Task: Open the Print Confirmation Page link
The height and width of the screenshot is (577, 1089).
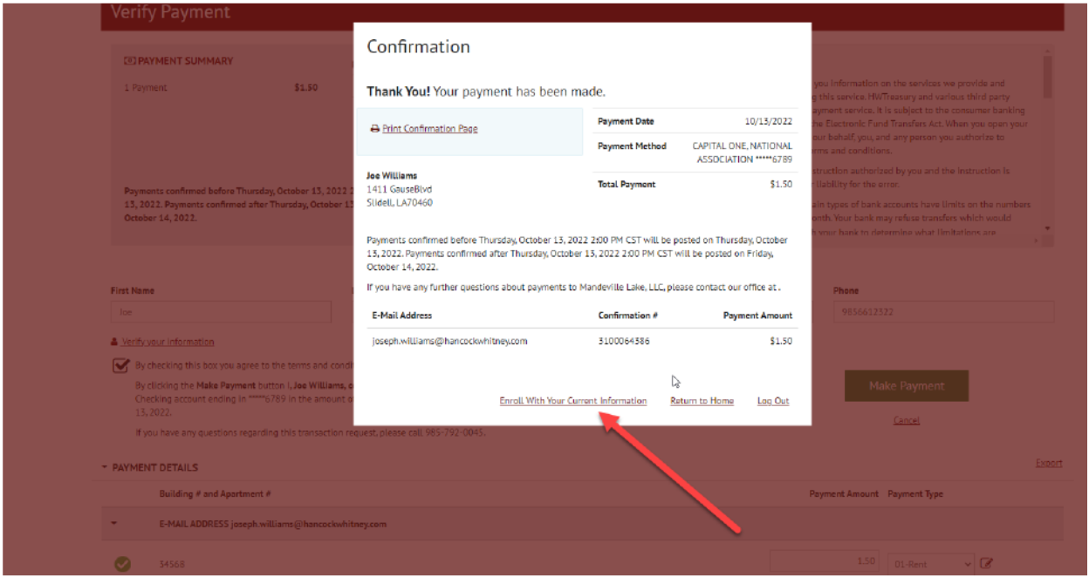Action: click(x=429, y=129)
